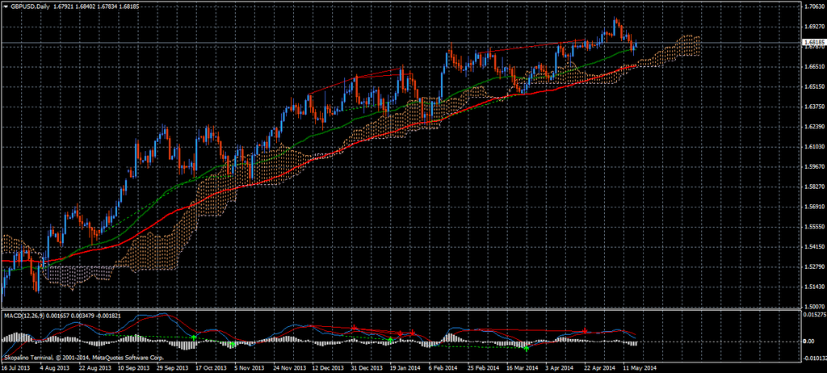Click the MACD 0.00 level label
Screen dimensions: 827x373
coord(809,341)
